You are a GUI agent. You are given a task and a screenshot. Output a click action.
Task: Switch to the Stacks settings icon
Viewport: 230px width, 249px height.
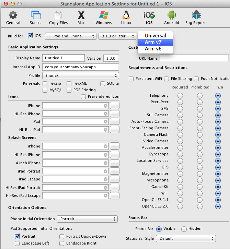click(35, 17)
